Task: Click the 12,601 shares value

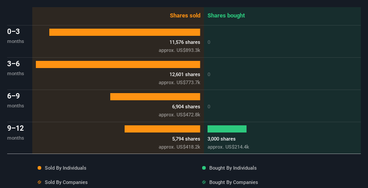Action: tap(185, 74)
